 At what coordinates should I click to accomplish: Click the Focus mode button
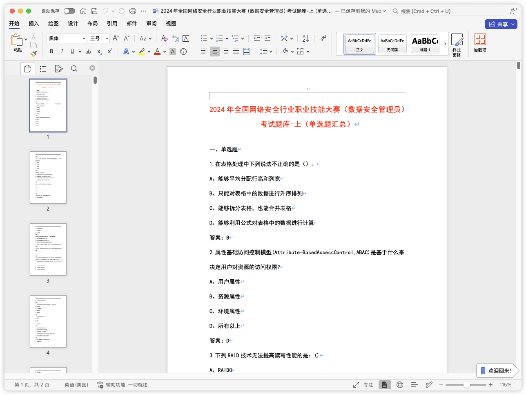pyautogui.click(x=363, y=385)
